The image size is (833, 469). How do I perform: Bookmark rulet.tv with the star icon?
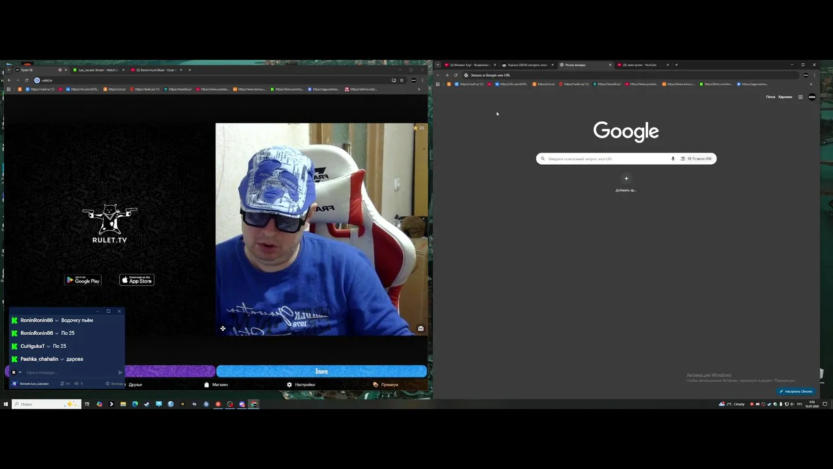click(402, 80)
